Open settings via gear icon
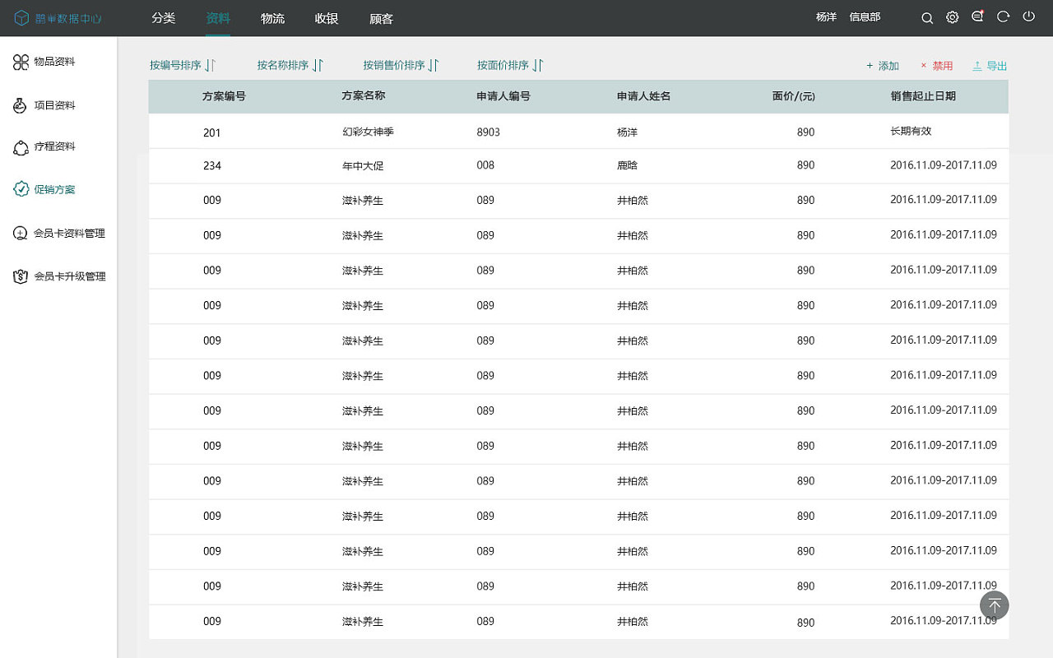 [952, 17]
